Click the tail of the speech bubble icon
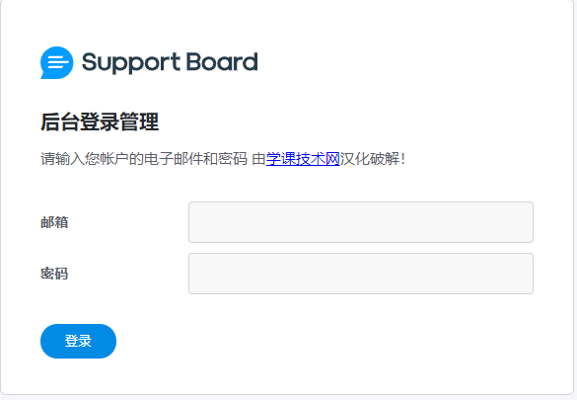 coord(43,76)
